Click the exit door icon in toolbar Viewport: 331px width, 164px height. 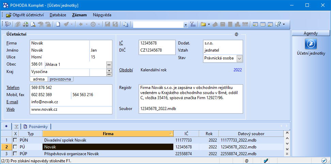(x=8, y=24)
